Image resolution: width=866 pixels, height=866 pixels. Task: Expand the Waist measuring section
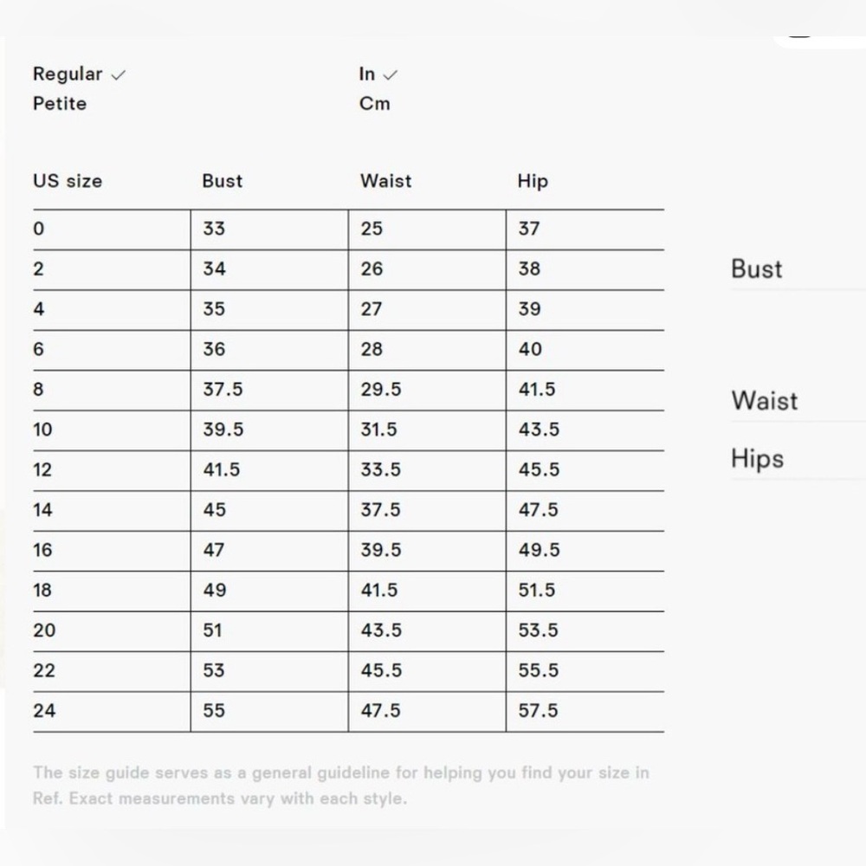point(798,401)
